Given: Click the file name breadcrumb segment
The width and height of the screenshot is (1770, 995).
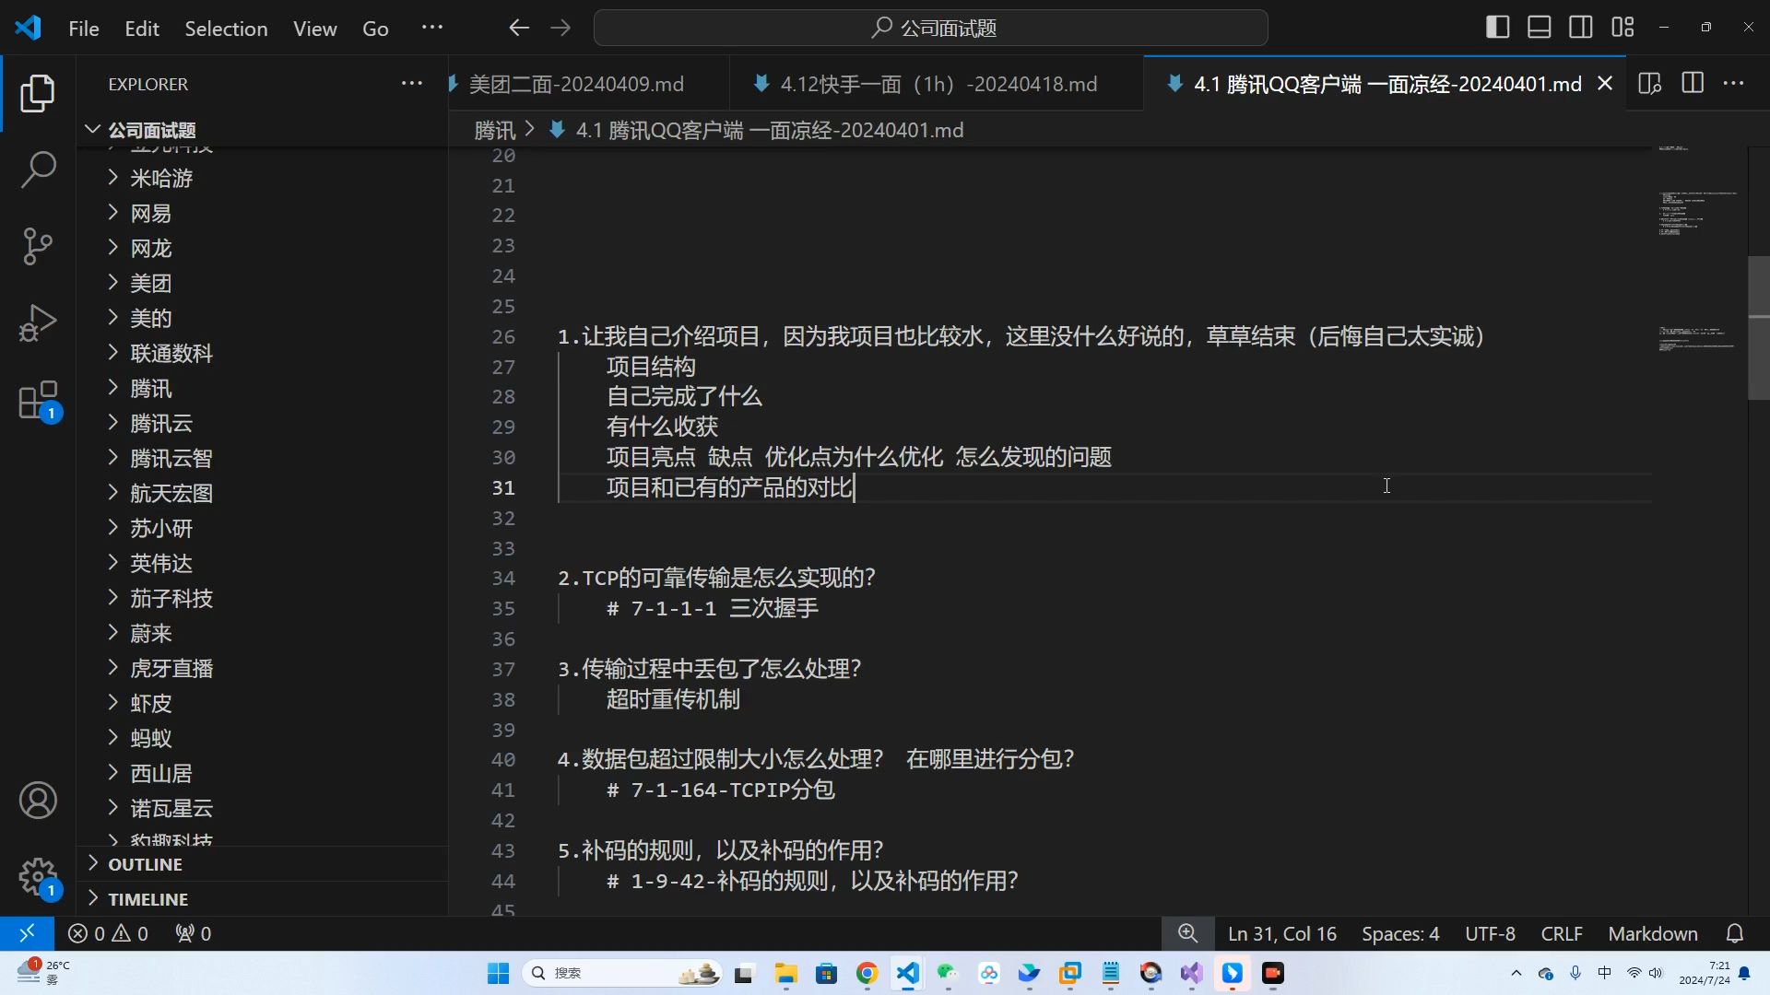Looking at the screenshot, I should pos(756,130).
